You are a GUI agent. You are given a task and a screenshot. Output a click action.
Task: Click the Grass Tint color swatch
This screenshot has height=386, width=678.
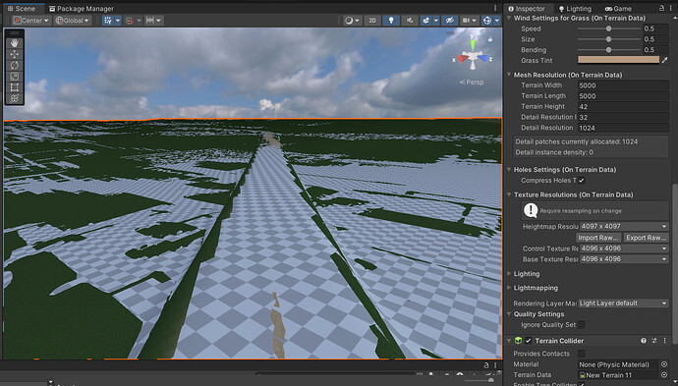click(618, 60)
